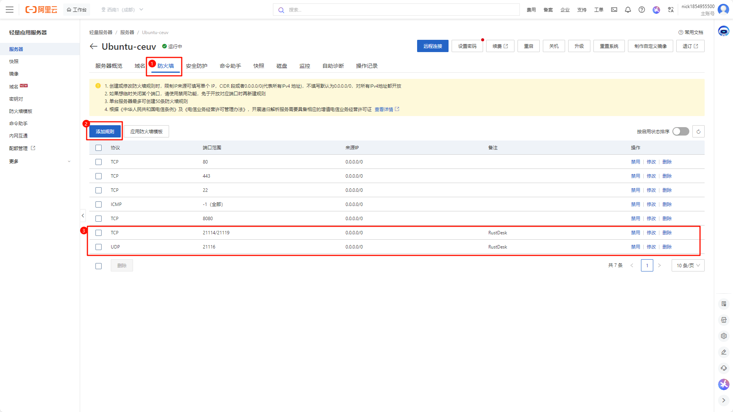Viewport: 733px width, 412px height.
Task: Click the 添加规则 button
Action: (x=105, y=132)
